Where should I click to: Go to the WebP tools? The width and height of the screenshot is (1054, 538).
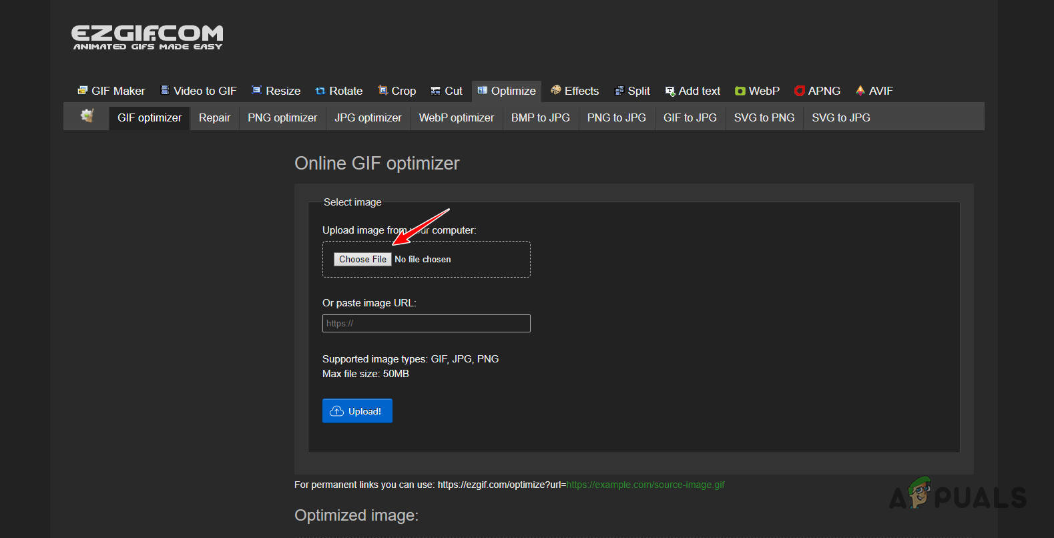758,91
